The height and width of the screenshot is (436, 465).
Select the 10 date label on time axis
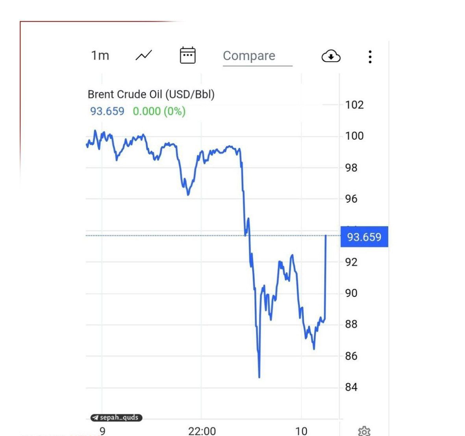click(x=301, y=431)
